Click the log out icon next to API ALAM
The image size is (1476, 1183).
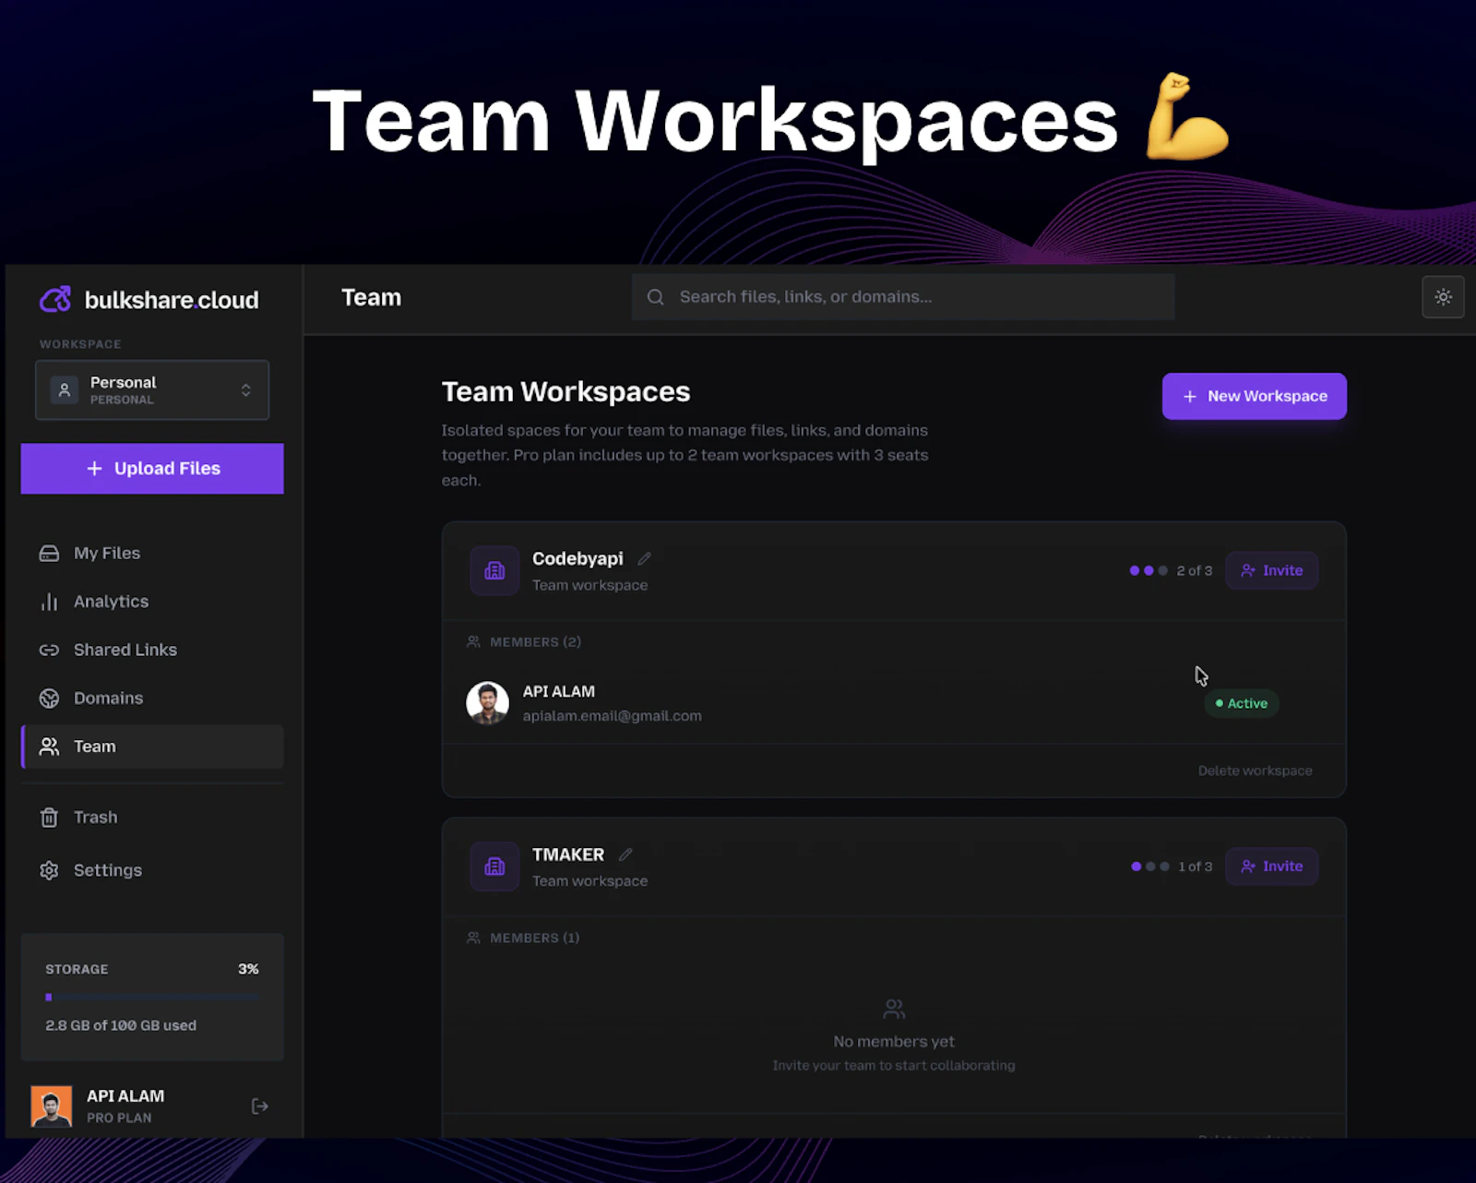[x=259, y=1105]
